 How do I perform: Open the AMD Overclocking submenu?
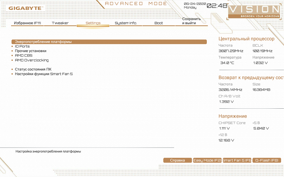coord(32,60)
